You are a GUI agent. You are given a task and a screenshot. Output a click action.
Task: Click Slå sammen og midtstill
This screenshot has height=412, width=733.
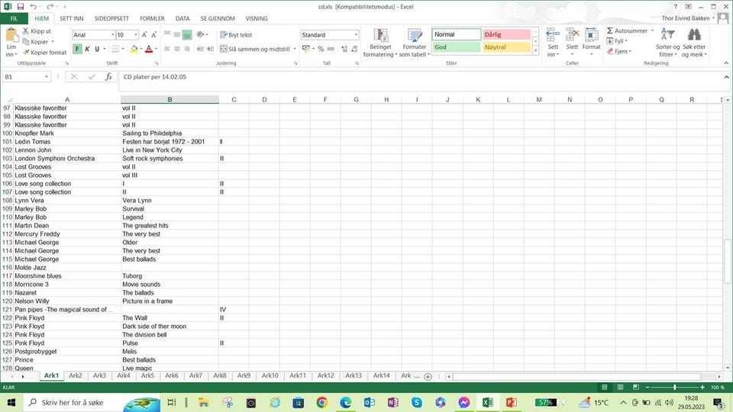click(255, 49)
